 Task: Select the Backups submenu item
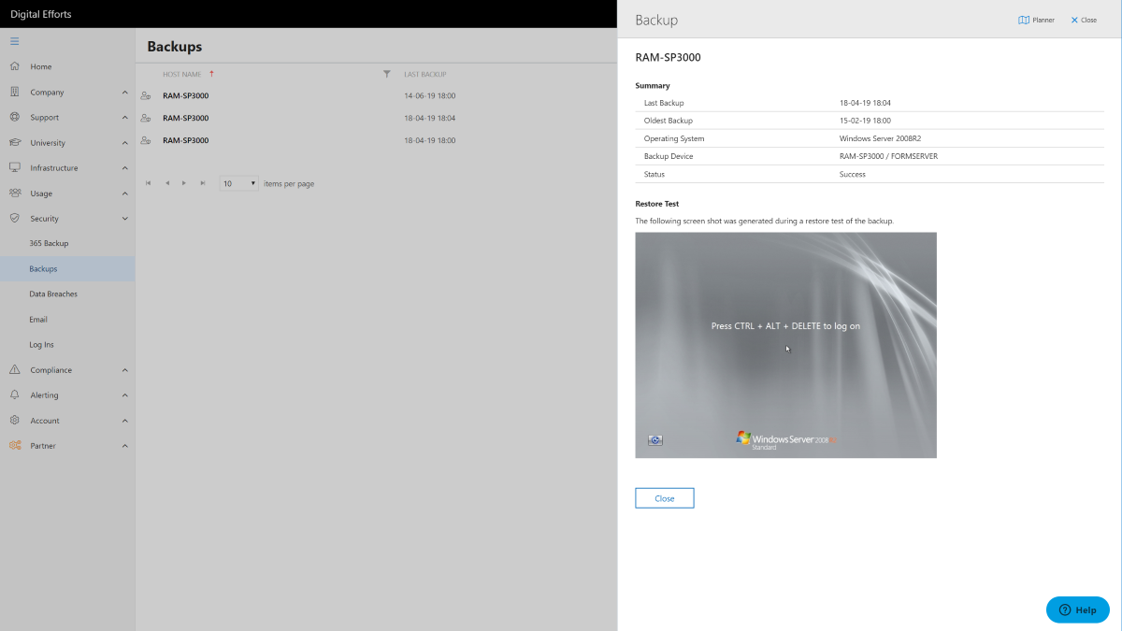[x=67, y=268]
